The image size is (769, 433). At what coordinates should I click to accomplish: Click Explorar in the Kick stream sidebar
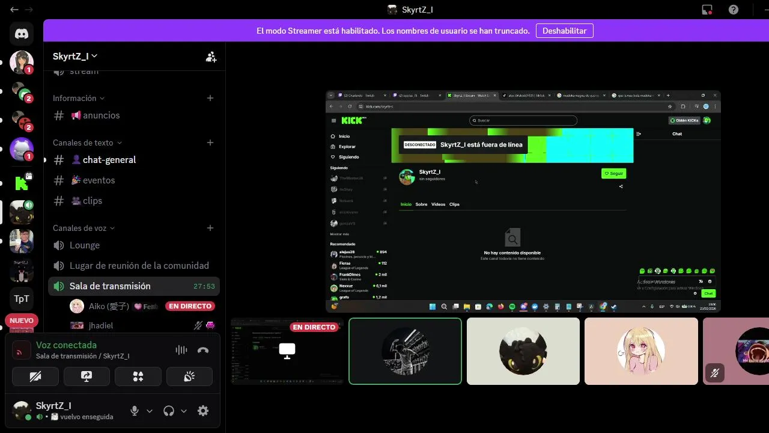coord(343,147)
